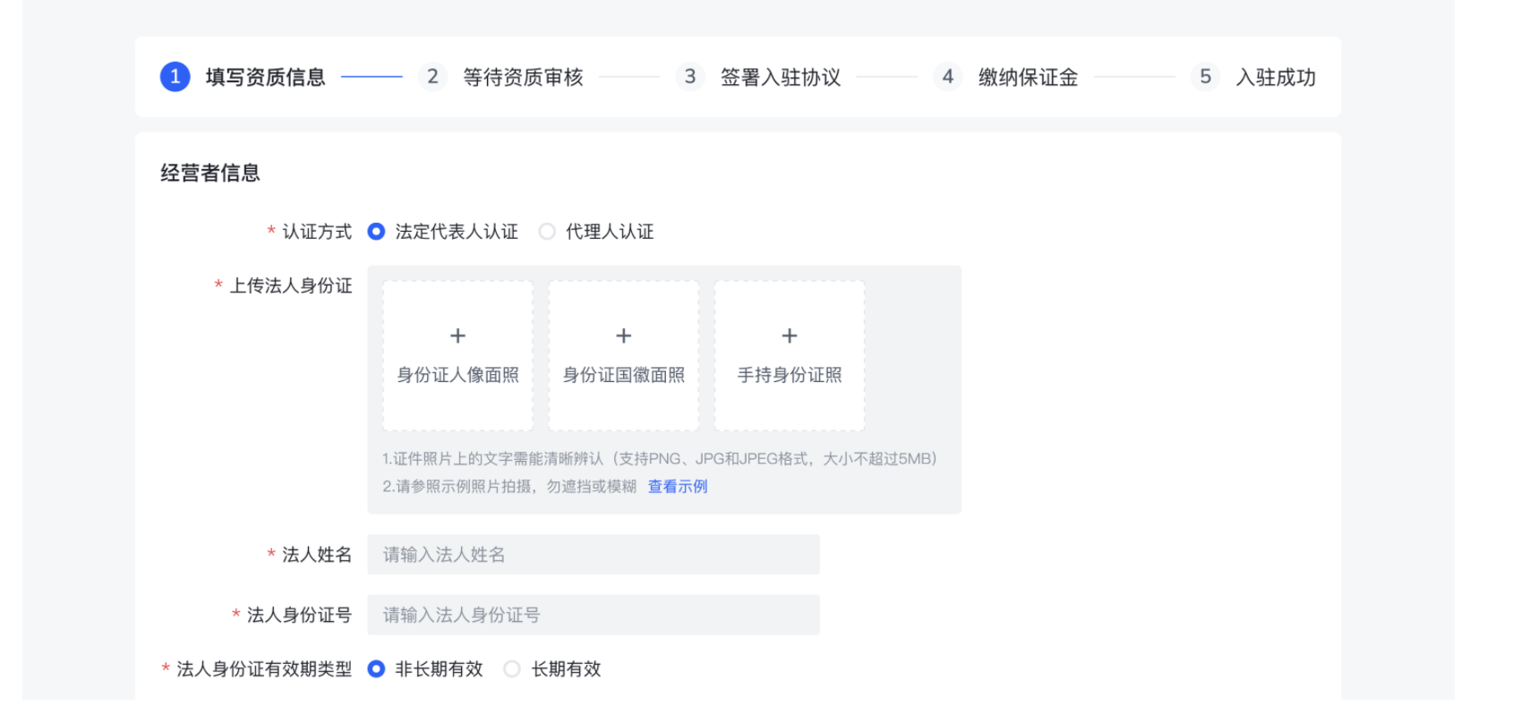
Task: Click the 签署入驻协议 step label
Action: coord(781,78)
